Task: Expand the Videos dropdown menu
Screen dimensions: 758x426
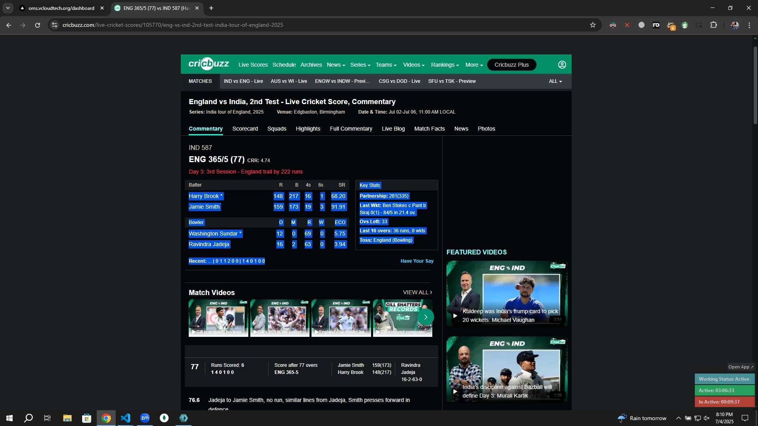Action: 413,65
